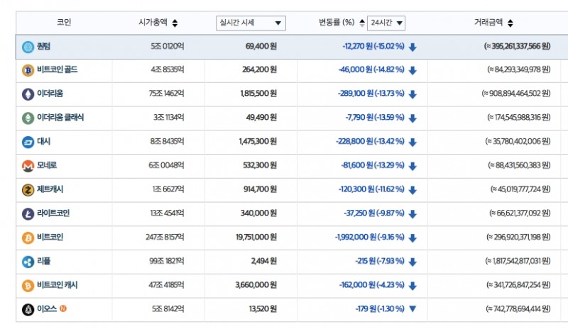Click the volume ≈ 742,778,694,414 원
Image resolution: width=568 pixels, height=329 pixels.
[518, 308]
